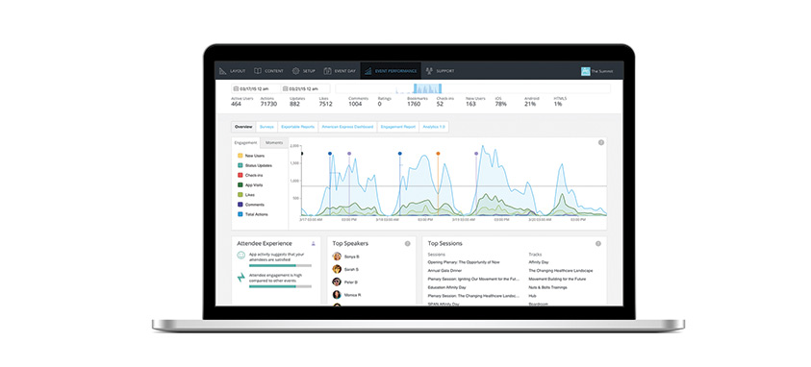Click the Bookmarks count 1760

coord(414,104)
